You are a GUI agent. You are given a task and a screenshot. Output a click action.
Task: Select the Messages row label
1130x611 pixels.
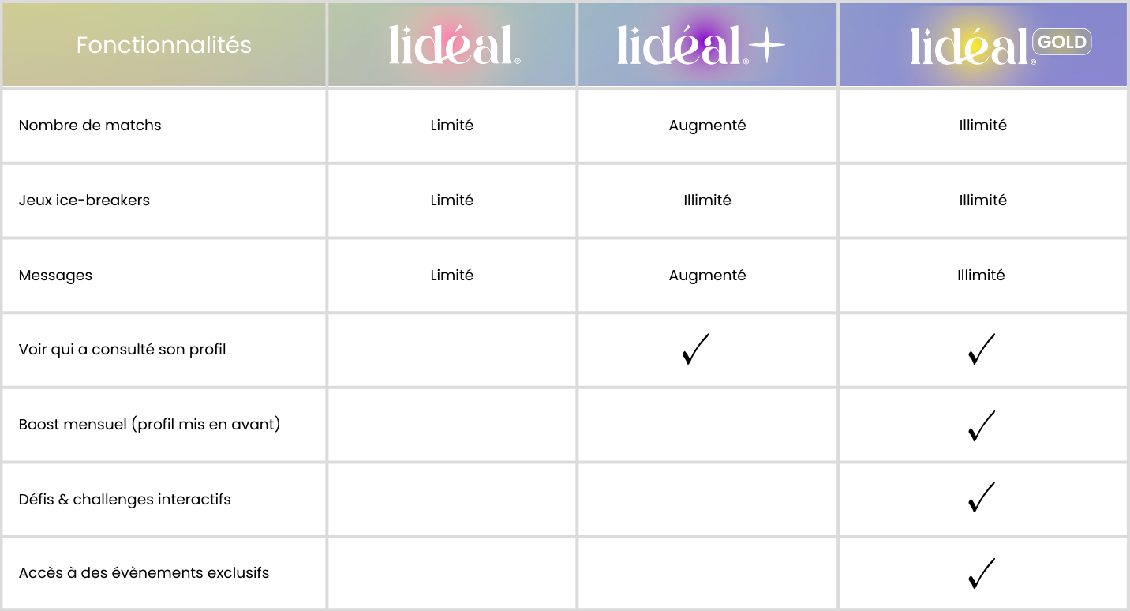pos(55,275)
